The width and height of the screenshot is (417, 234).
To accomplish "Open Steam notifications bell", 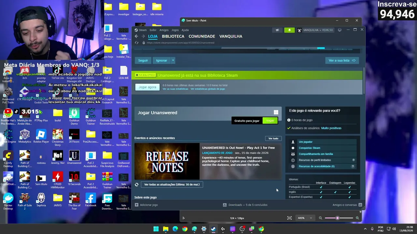I will [289, 30].
